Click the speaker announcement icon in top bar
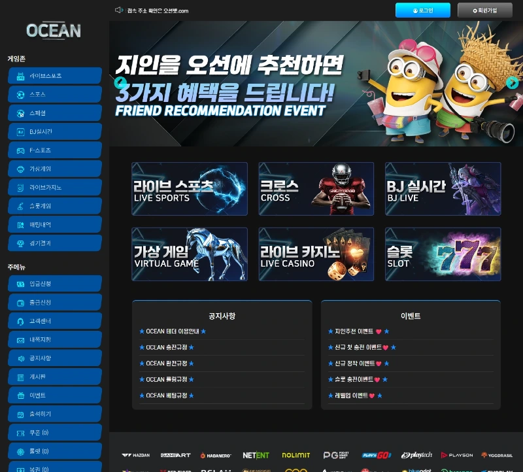 tap(119, 10)
